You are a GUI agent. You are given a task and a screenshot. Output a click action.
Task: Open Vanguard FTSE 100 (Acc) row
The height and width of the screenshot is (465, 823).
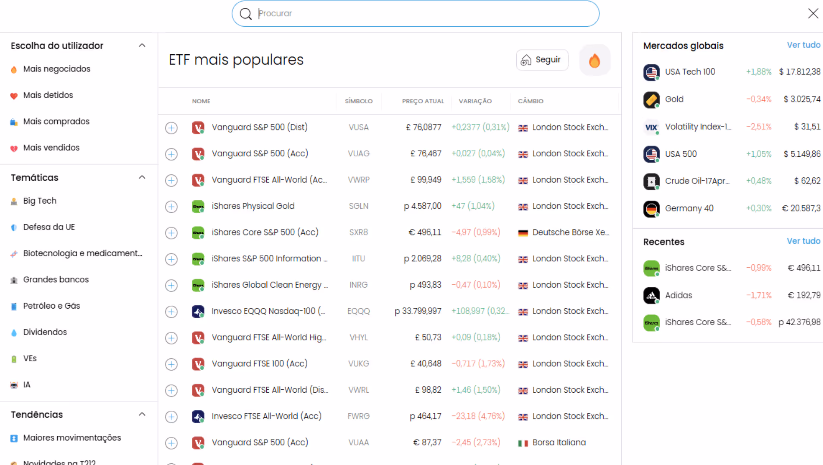click(390, 364)
